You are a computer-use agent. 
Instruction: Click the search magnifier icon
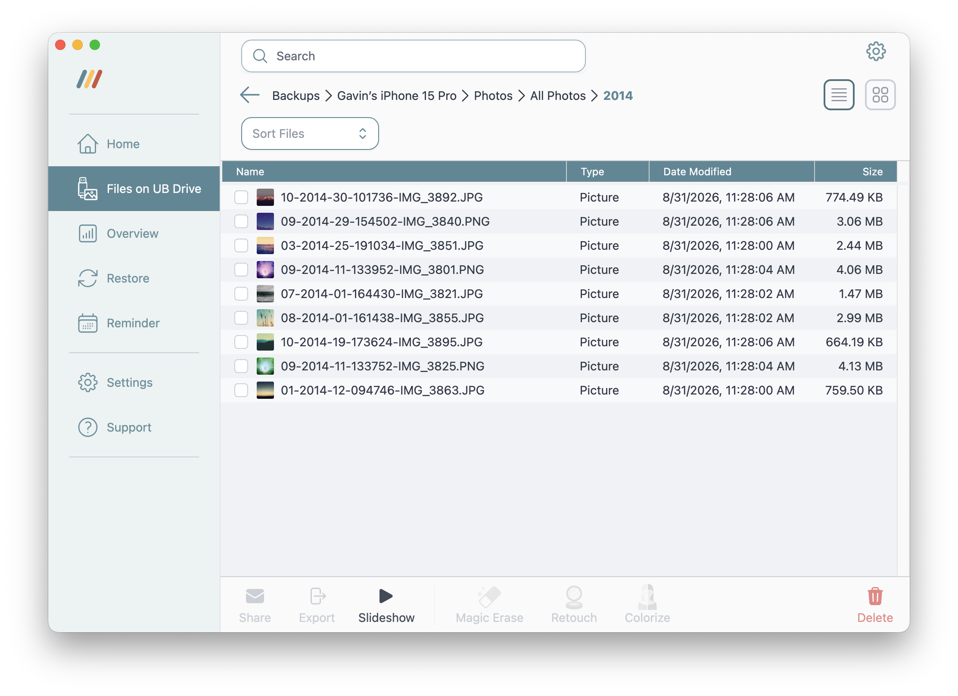260,56
